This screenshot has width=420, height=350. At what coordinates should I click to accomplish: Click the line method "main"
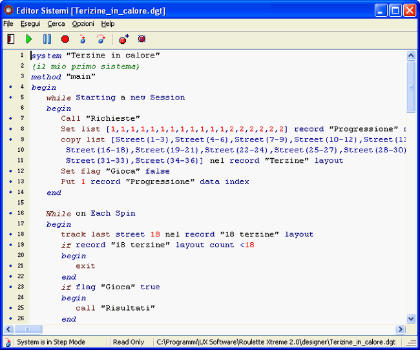pos(63,77)
